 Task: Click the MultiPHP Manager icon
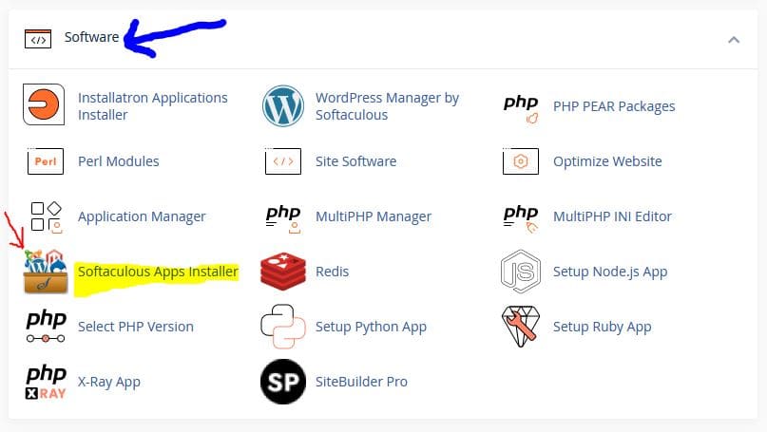[283, 218]
